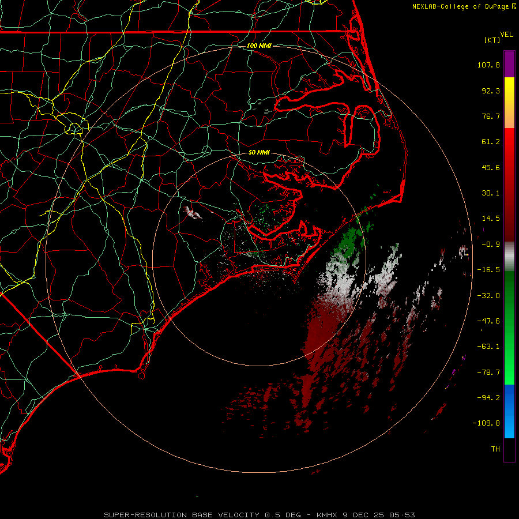Click the 45.6 scale value
The height and width of the screenshot is (519, 519).
coord(491,167)
